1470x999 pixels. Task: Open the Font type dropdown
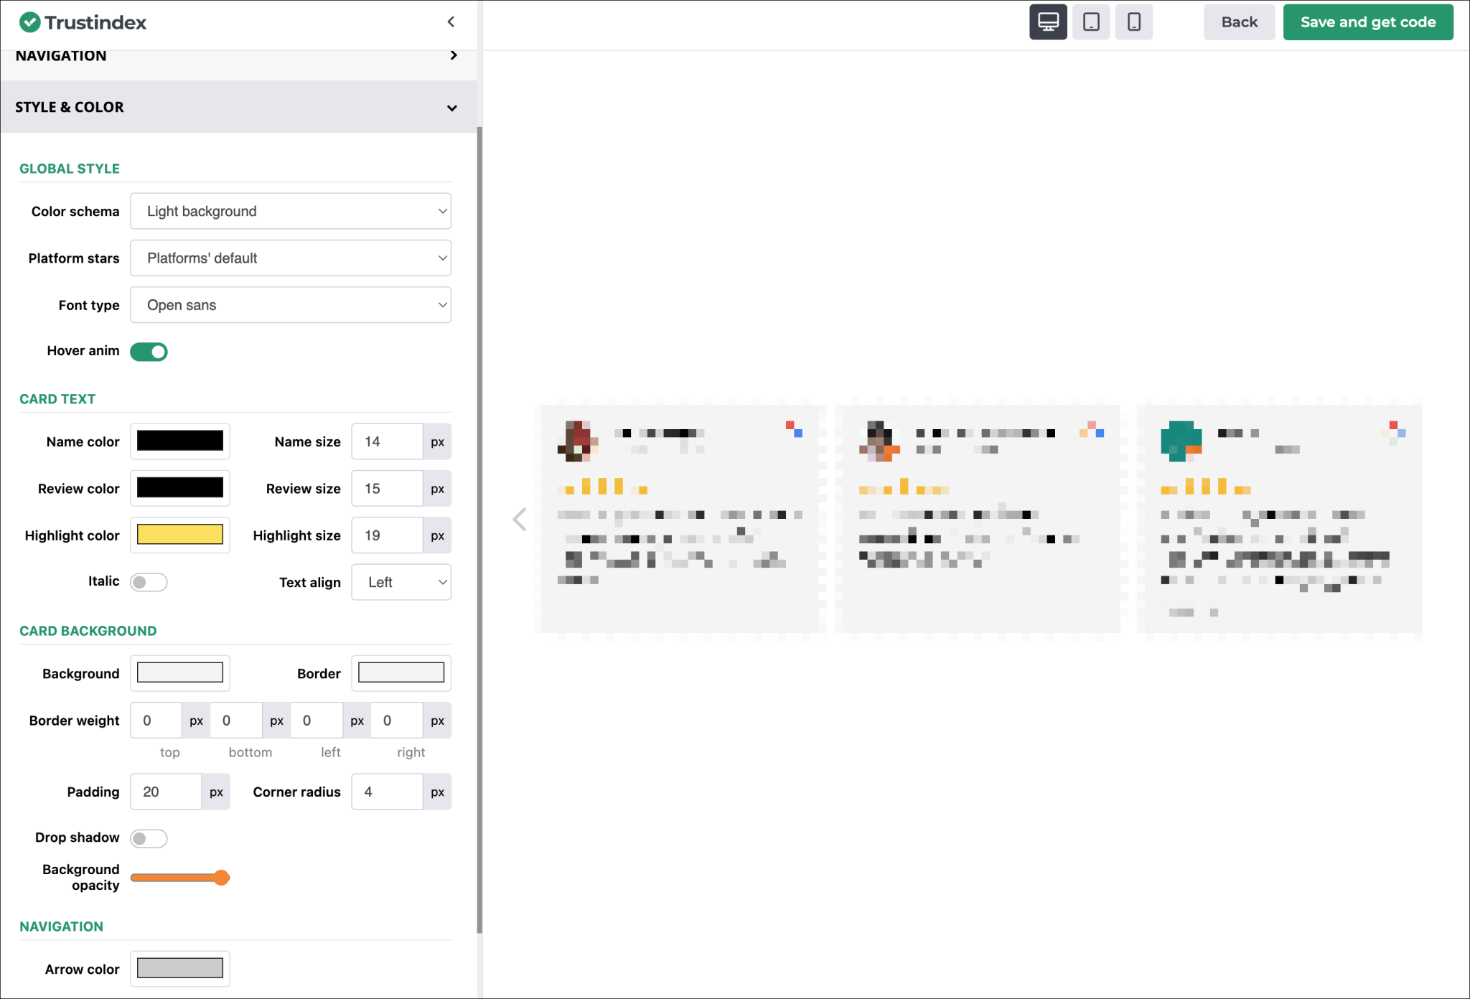(x=290, y=305)
